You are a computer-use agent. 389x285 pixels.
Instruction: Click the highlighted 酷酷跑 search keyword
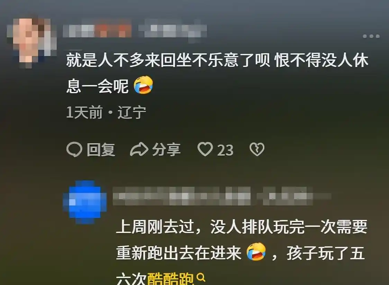pos(170,279)
